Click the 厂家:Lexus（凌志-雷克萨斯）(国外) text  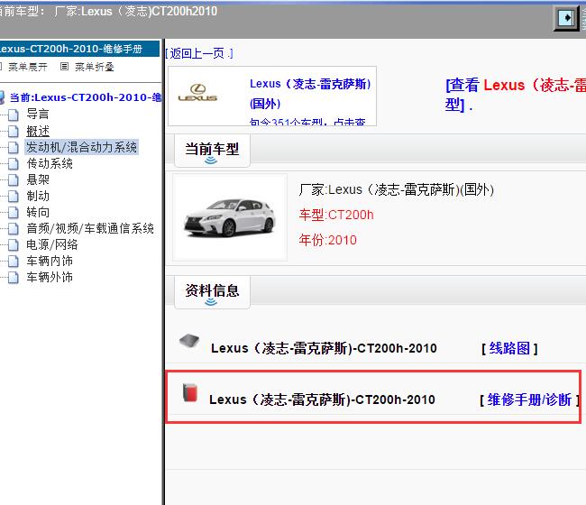click(x=396, y=190)
